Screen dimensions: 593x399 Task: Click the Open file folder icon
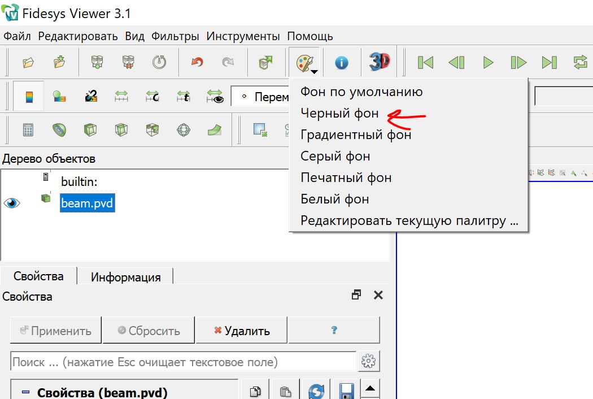(28, 62)
